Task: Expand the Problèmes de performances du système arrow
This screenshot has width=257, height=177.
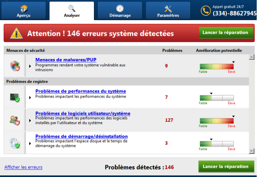Action: [x=30, y=97]
